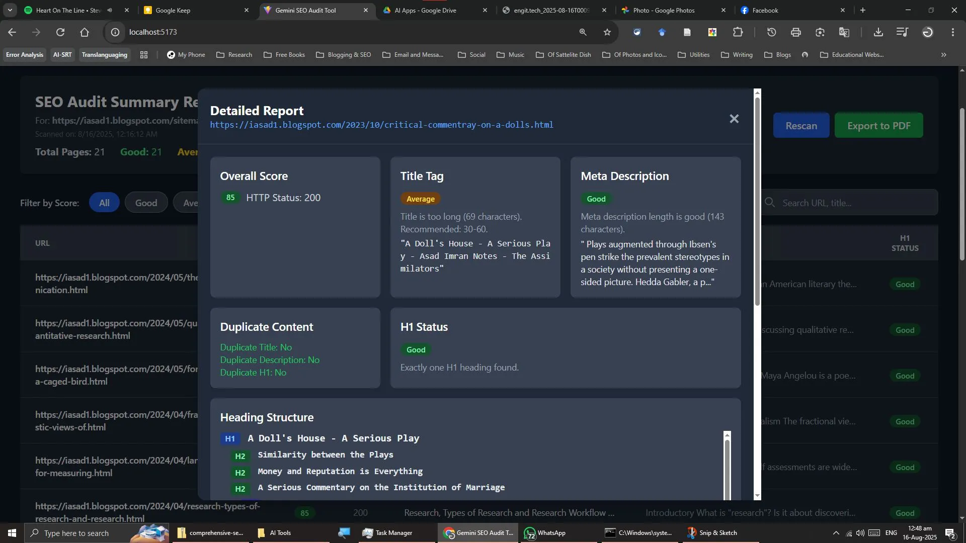966x543 pixels.
Task: Click the home icon in toolbar
Action: (85, 32)
